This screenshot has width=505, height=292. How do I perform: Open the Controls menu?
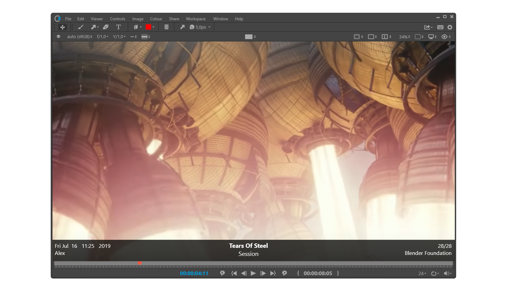click(x=117, y=19)
